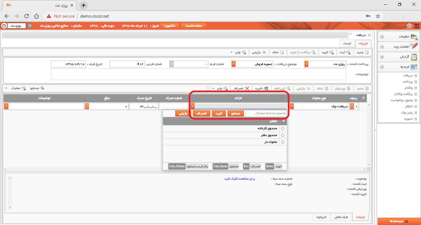Open the نوع عملیات dropdown in the row
The width and height of the screenshot is (421, 225).
292,106
